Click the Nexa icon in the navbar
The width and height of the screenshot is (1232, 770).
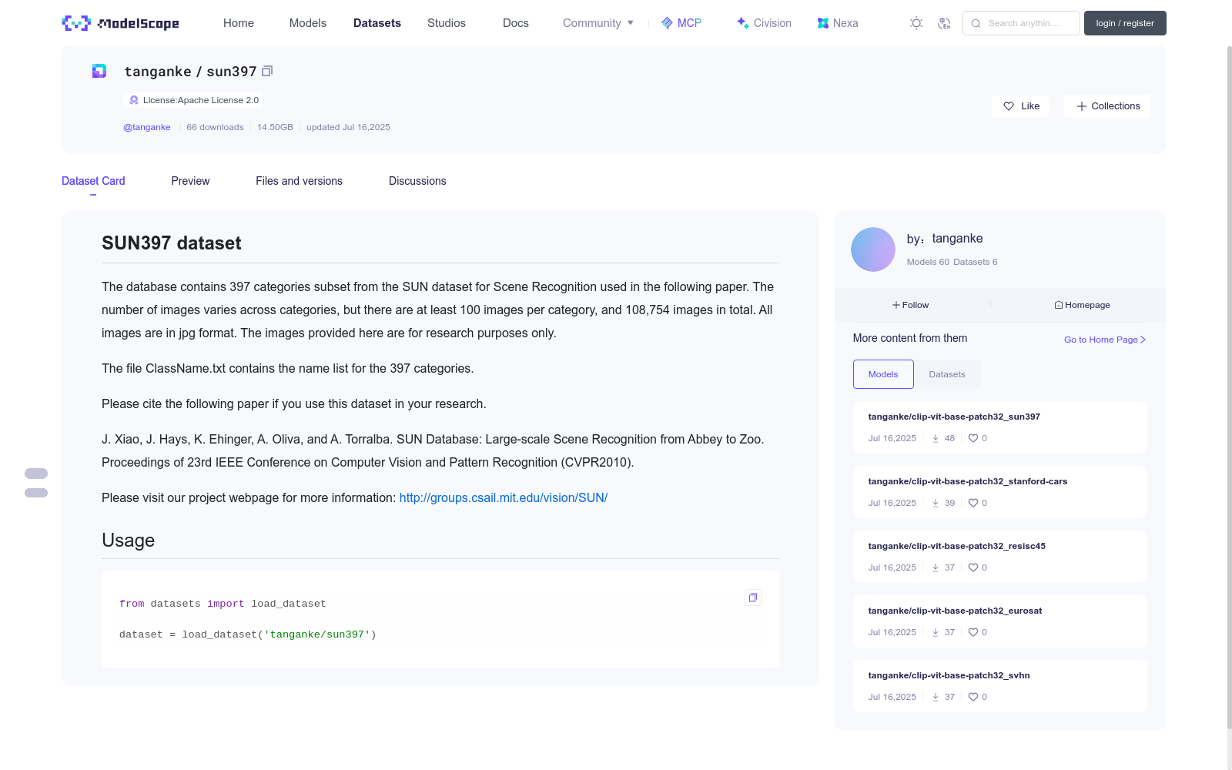(823, 23)
